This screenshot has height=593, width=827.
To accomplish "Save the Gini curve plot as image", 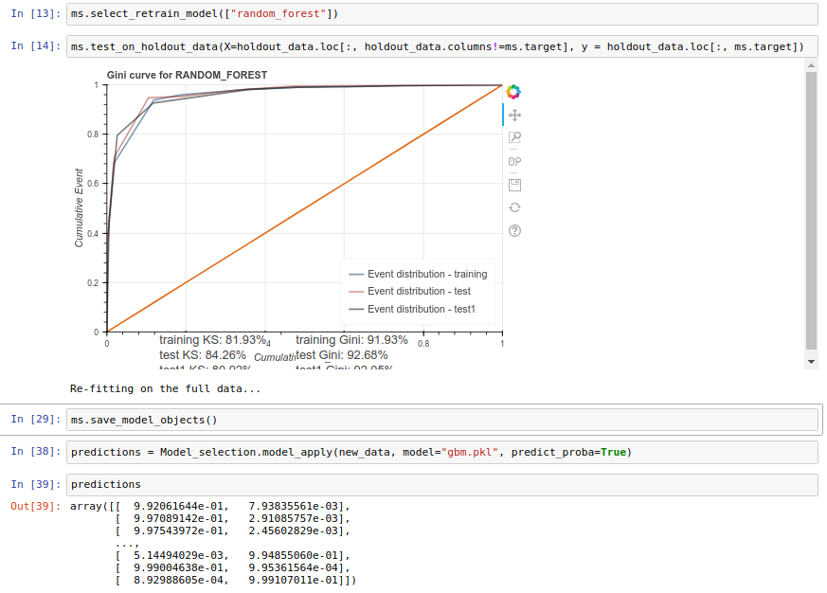I will 514,184.
